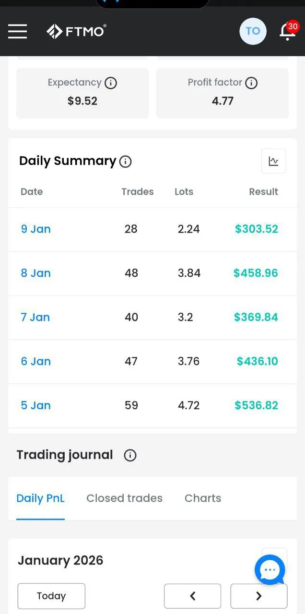Select the Daily PnL tab
This screenshot has width=305, height=614.
pos(40,498)
